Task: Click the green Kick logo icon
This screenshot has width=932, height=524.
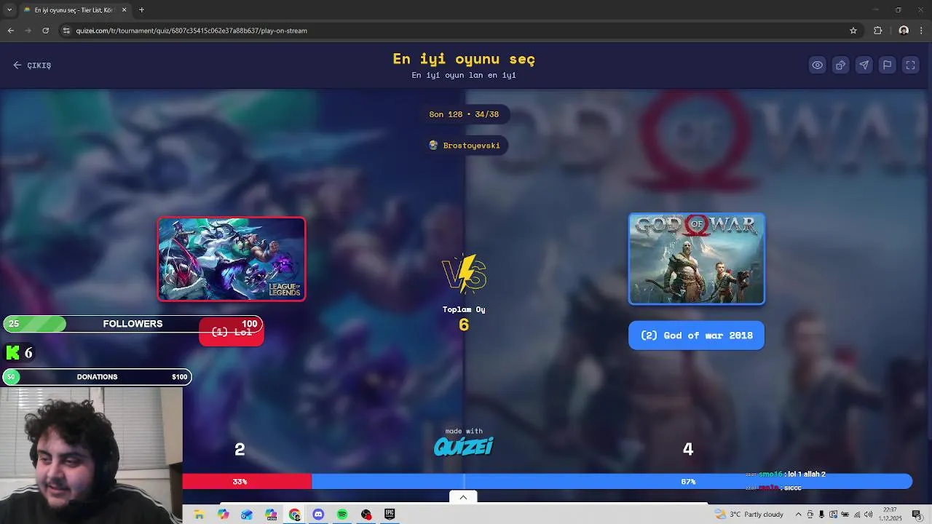Action: (12, 353)
